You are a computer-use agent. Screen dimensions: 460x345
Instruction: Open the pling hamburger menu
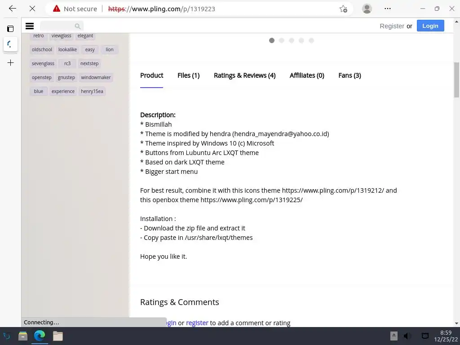pos(30,26)
